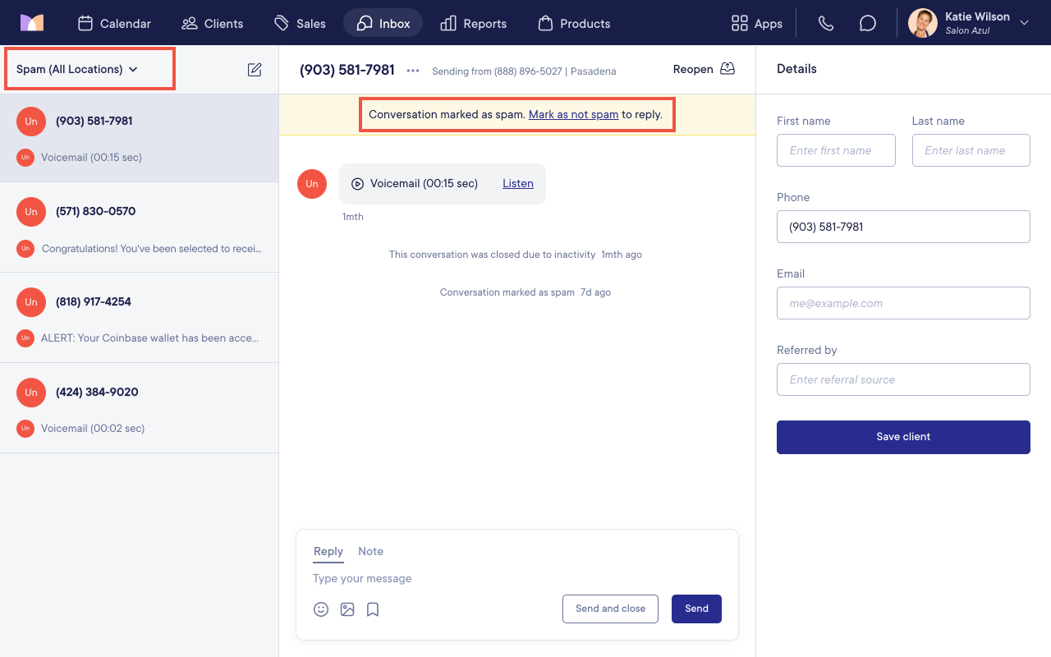Image resolution: width=1051 pixels, height=657 pixels.
Task: Click the compose new message icon
Action: coord(255,70)
